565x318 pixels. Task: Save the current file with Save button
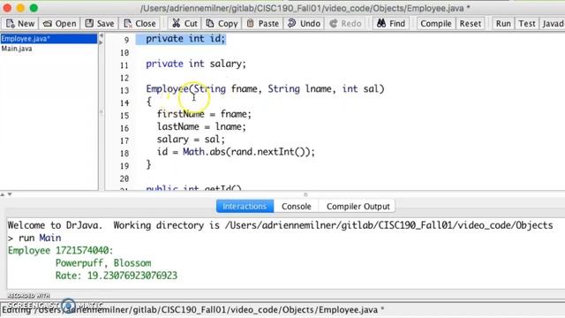100,24
